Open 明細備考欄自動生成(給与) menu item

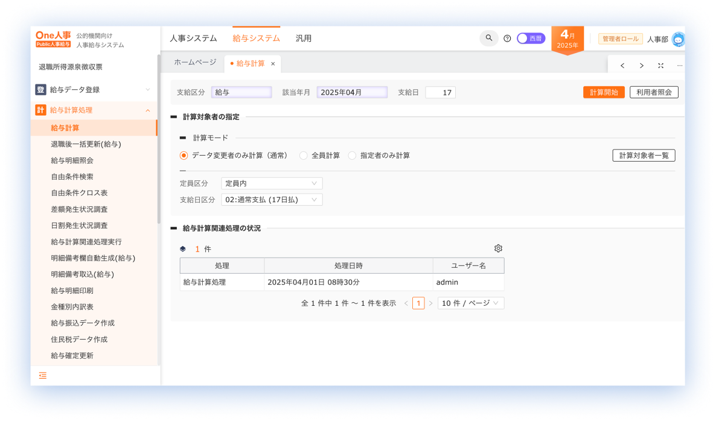(x=94, y=258)
